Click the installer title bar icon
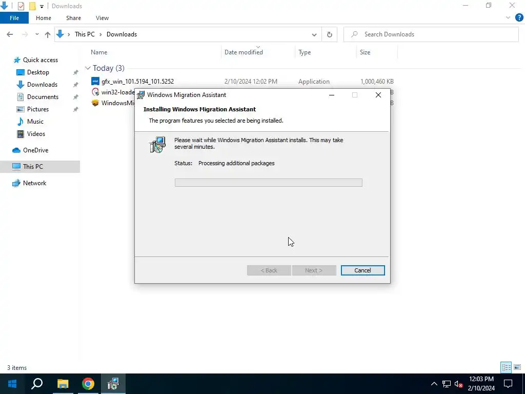This screenshot has height=394, width=525. 141,95
